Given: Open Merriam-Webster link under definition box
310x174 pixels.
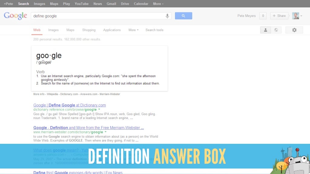Looking at the screenshot, I should [110, 94].
